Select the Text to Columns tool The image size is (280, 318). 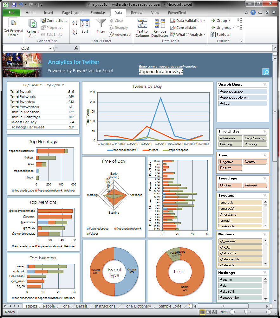tap(142, 27)
